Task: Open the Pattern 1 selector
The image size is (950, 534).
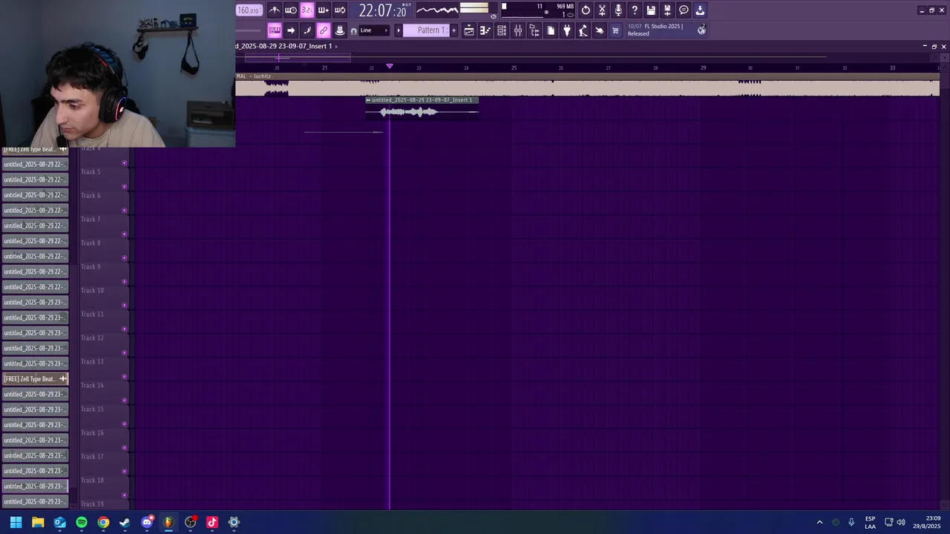Action: click(x=427, y=30)
